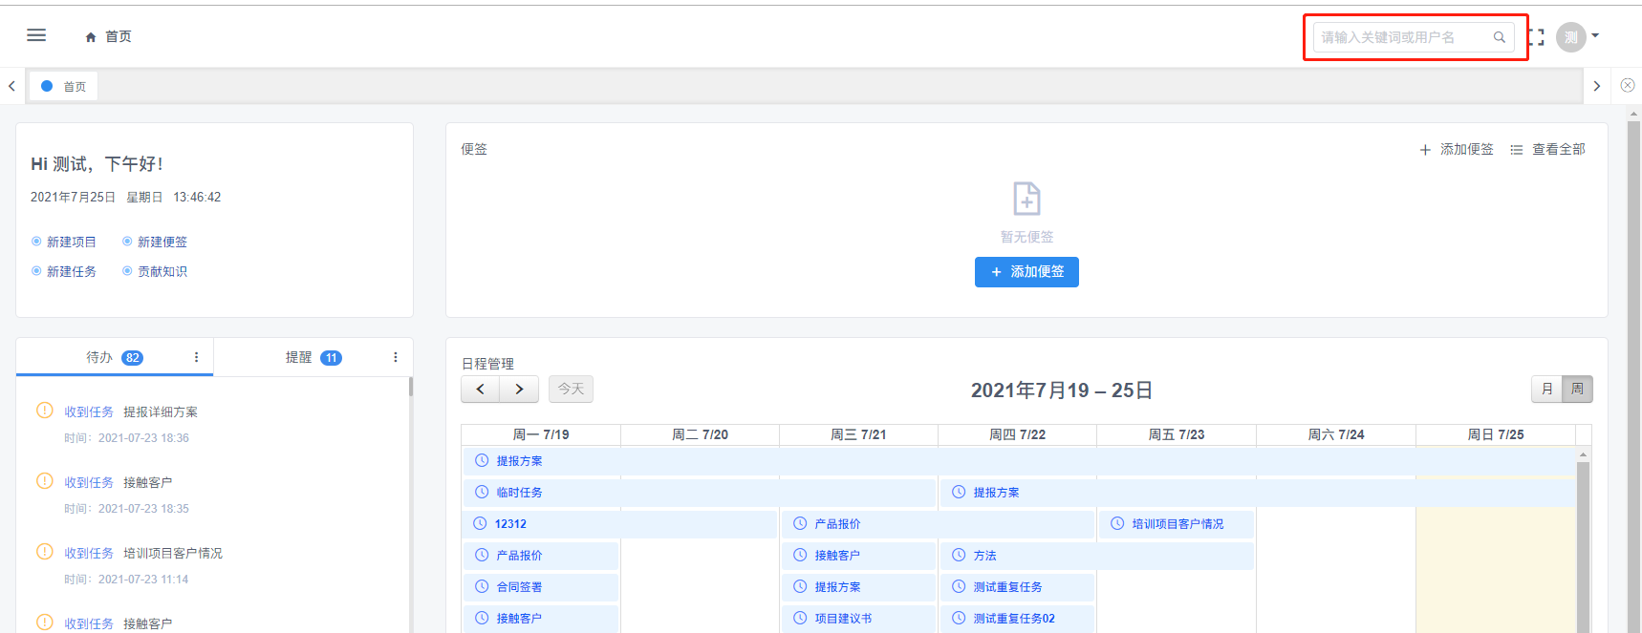Click the blue 添加便签 button
1642x633 pixels.
(x=1026, y=272)
